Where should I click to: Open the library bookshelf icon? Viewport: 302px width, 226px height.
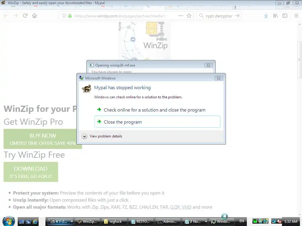coord(275,16)
